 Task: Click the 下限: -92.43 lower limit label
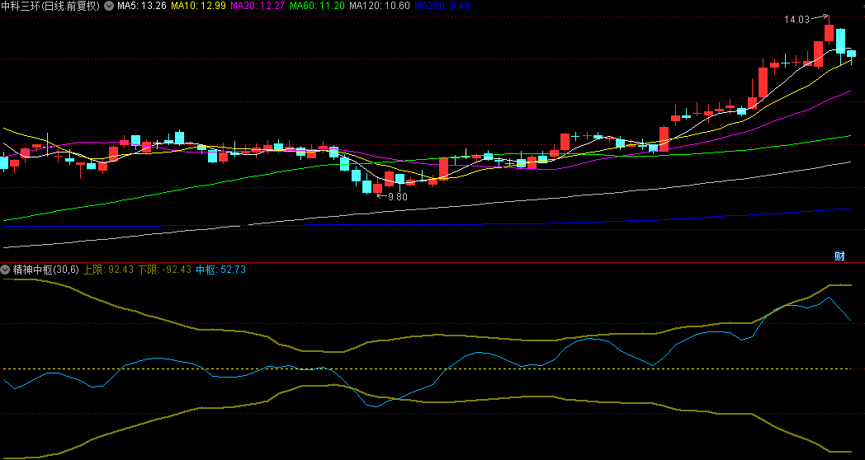click(x=164, y=270)
